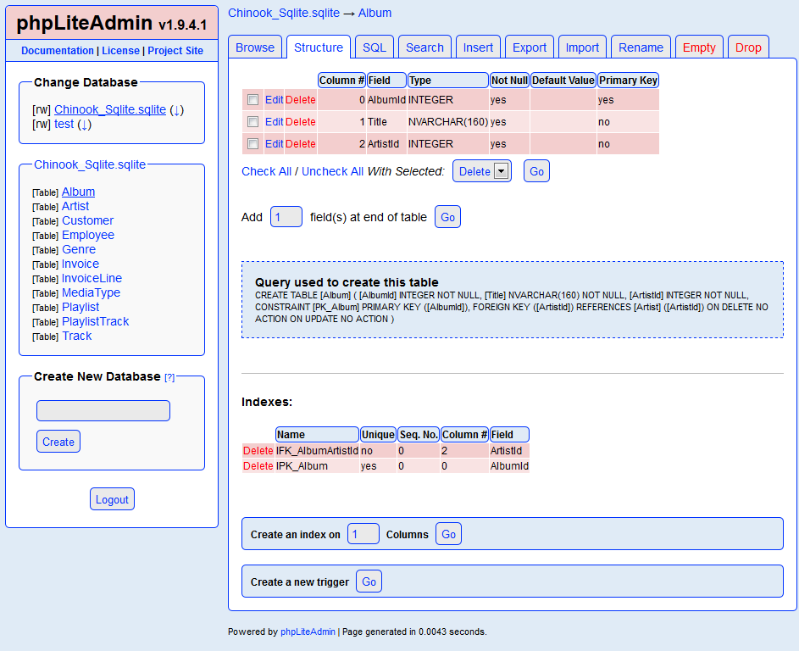
Task: Click the Logout button
Action: click(112, 499)
